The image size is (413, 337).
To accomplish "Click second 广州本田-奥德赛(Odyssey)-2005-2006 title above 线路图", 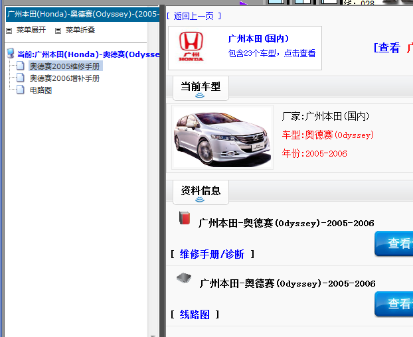I will [x=288, y=283].
